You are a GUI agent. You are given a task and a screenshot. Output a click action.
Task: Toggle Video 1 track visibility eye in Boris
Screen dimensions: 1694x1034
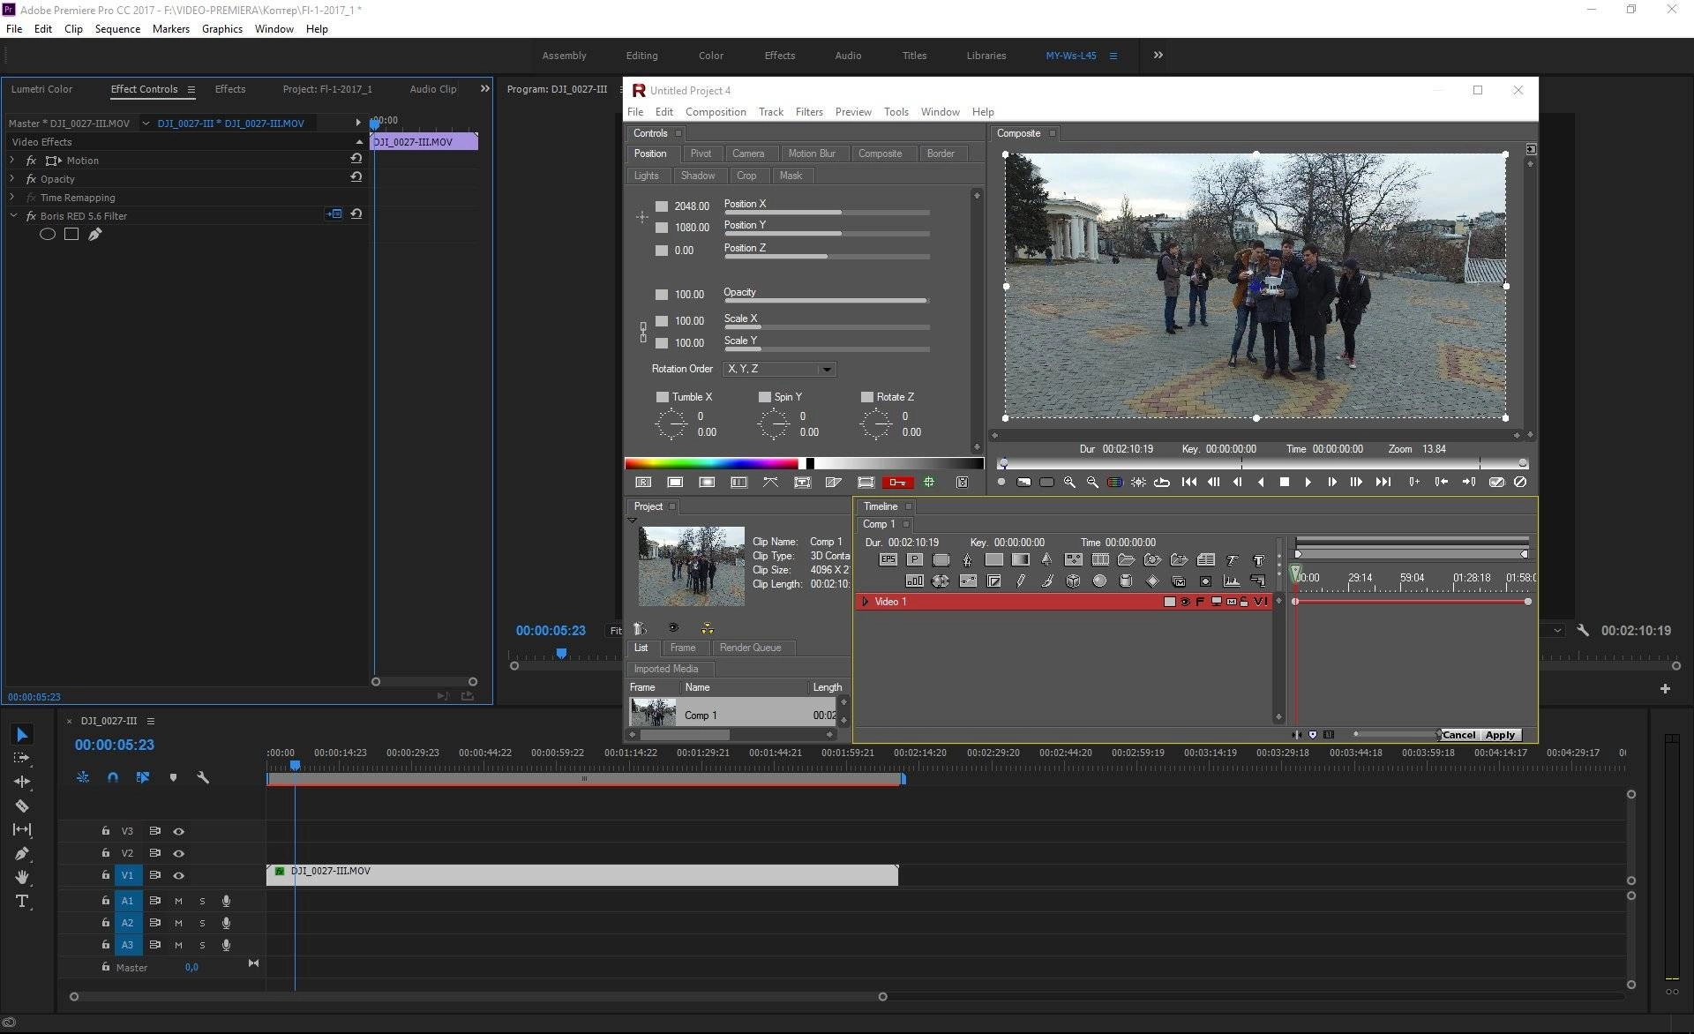point(1186,602)
